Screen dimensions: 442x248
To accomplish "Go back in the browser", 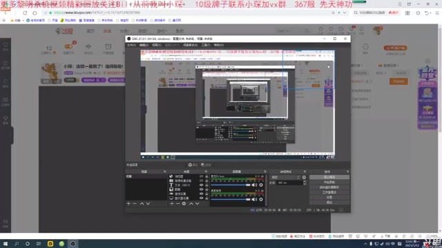I will 6,12.
